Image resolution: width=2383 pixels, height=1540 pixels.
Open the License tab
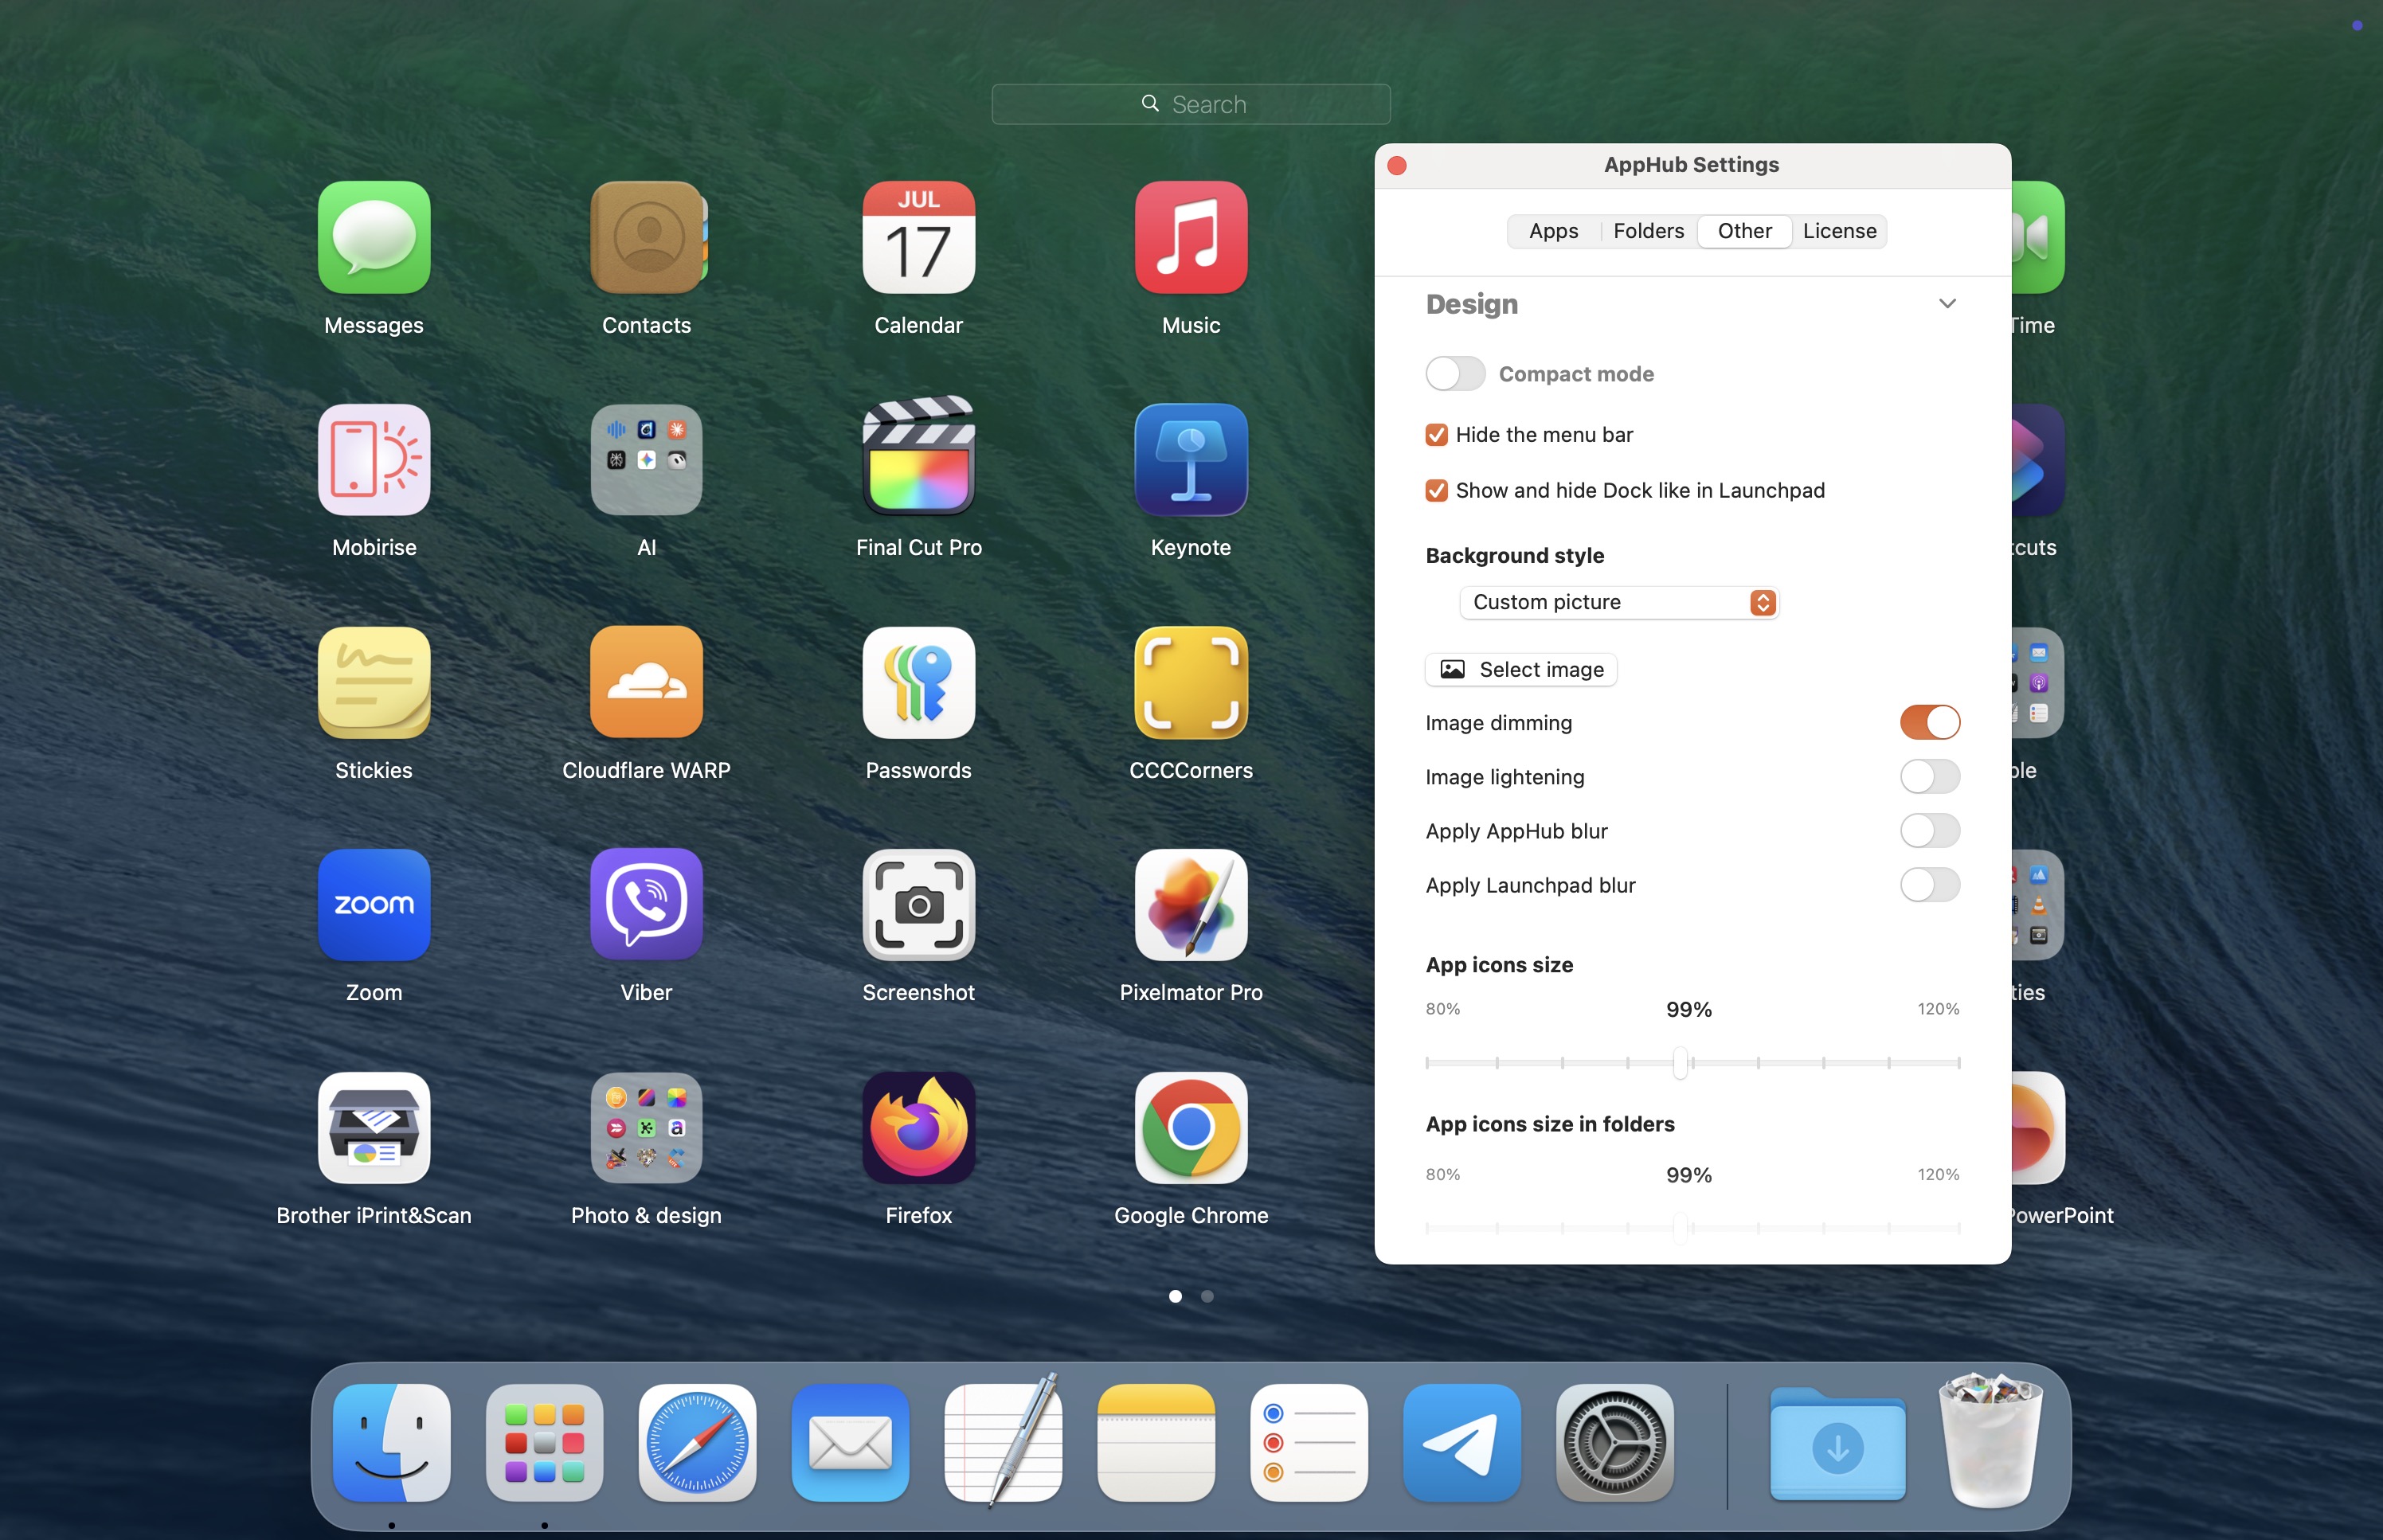pos(1840,231)
